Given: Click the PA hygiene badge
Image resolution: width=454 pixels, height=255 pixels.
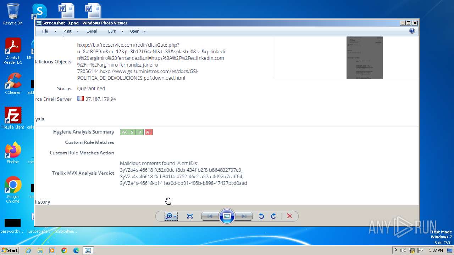Looking at the screenshot, I should click(124, 132).
